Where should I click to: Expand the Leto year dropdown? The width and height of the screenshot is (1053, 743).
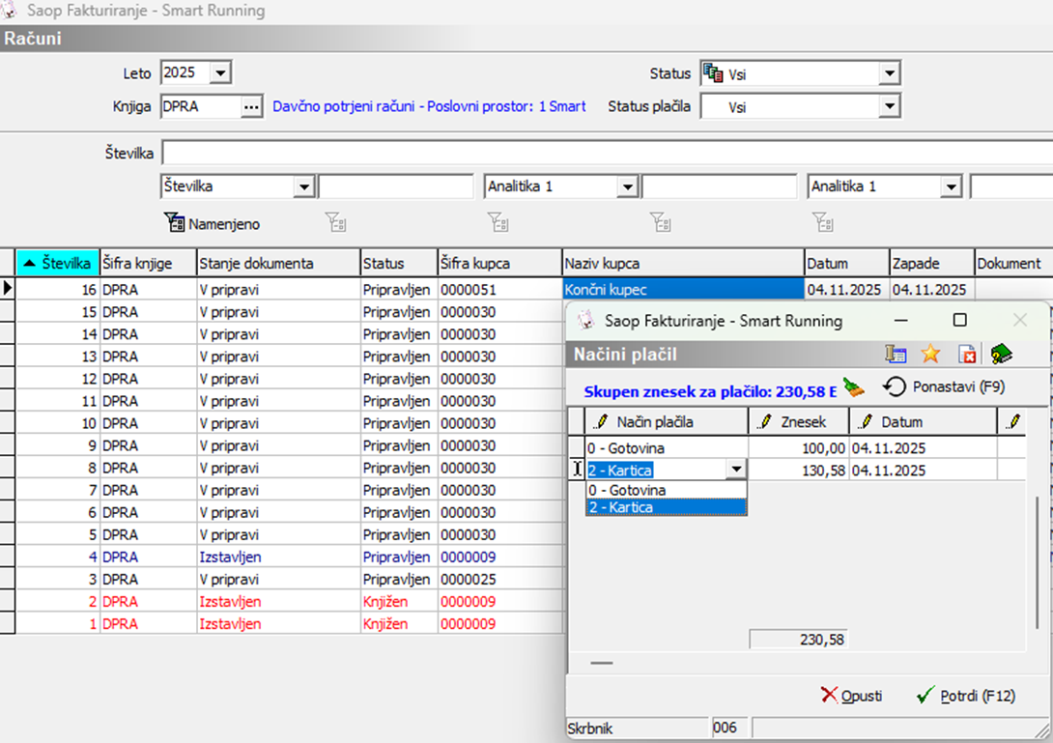click(x=220, y=72)
